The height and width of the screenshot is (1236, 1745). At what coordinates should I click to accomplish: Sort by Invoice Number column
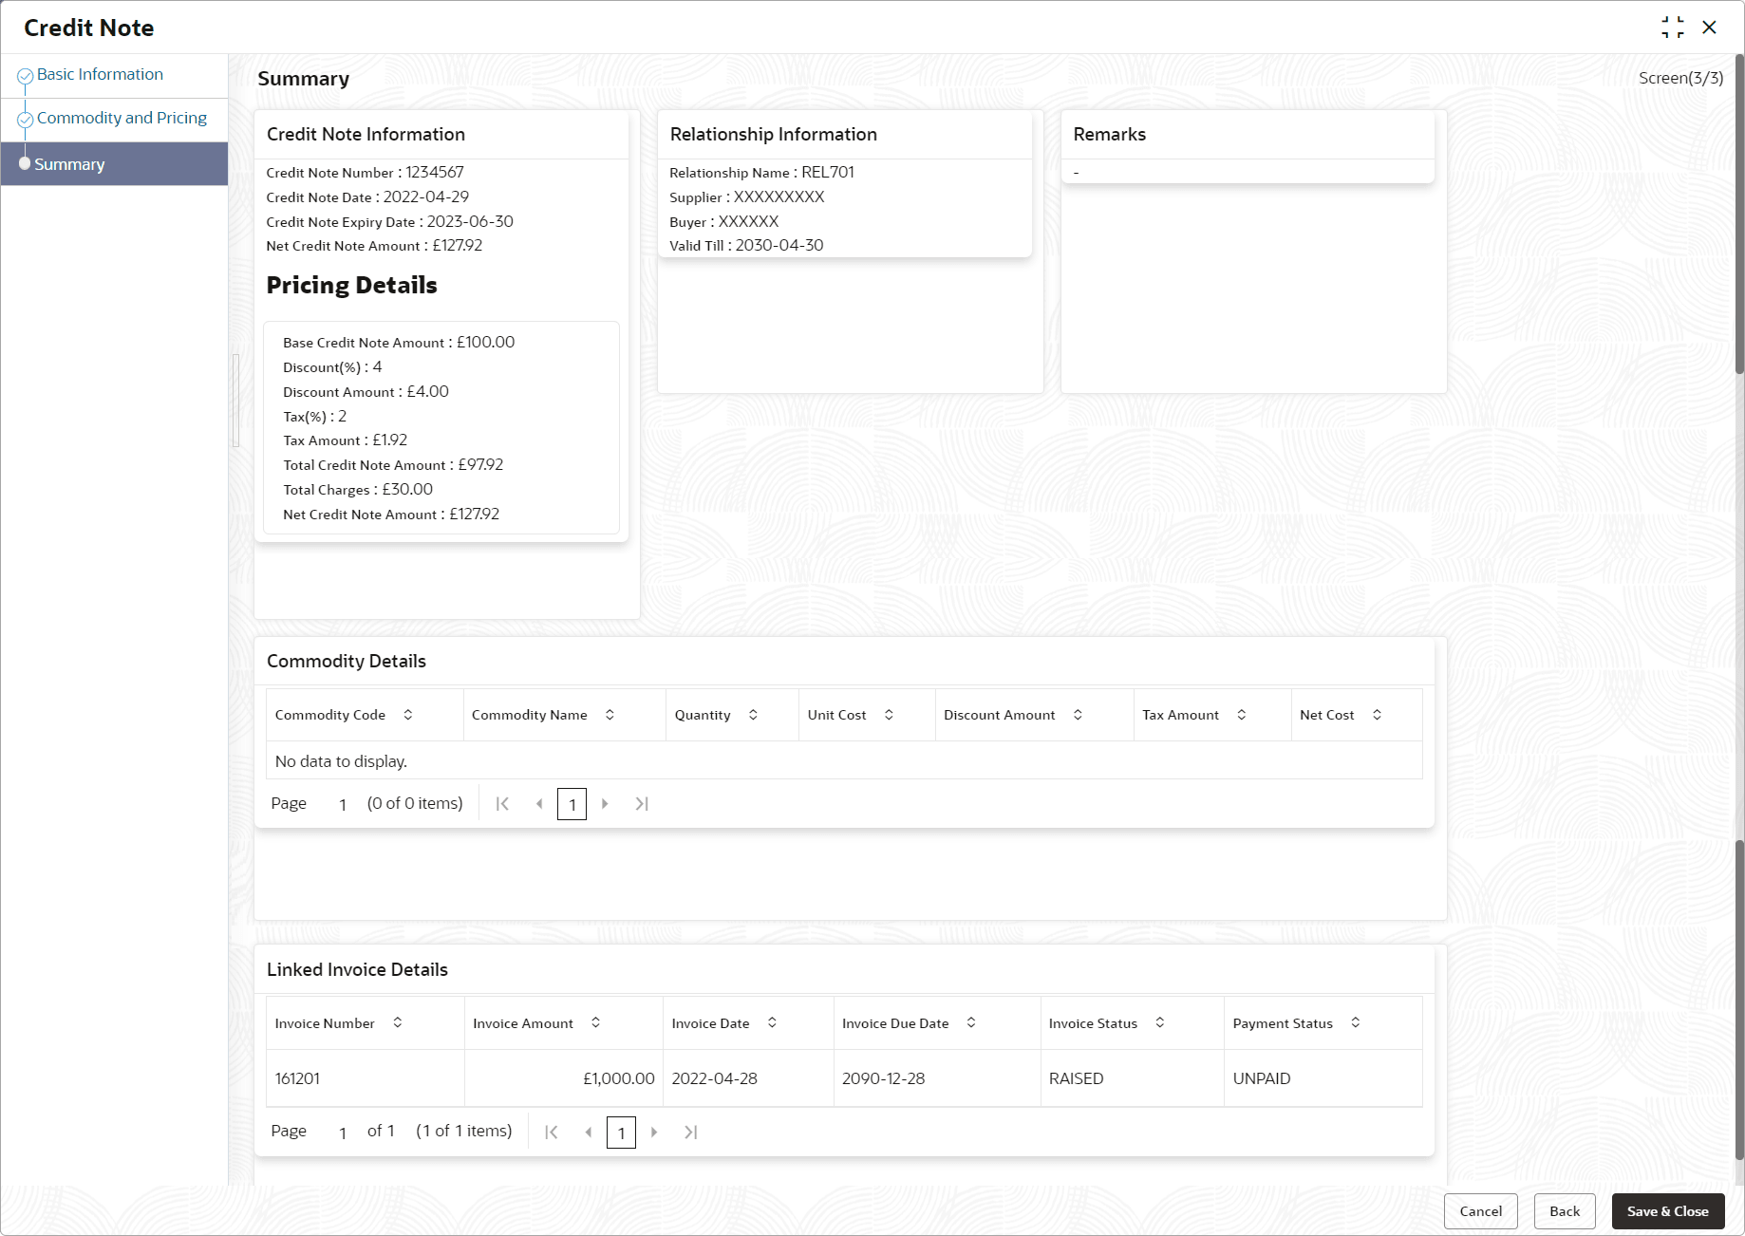click(x=398, y=1022)
